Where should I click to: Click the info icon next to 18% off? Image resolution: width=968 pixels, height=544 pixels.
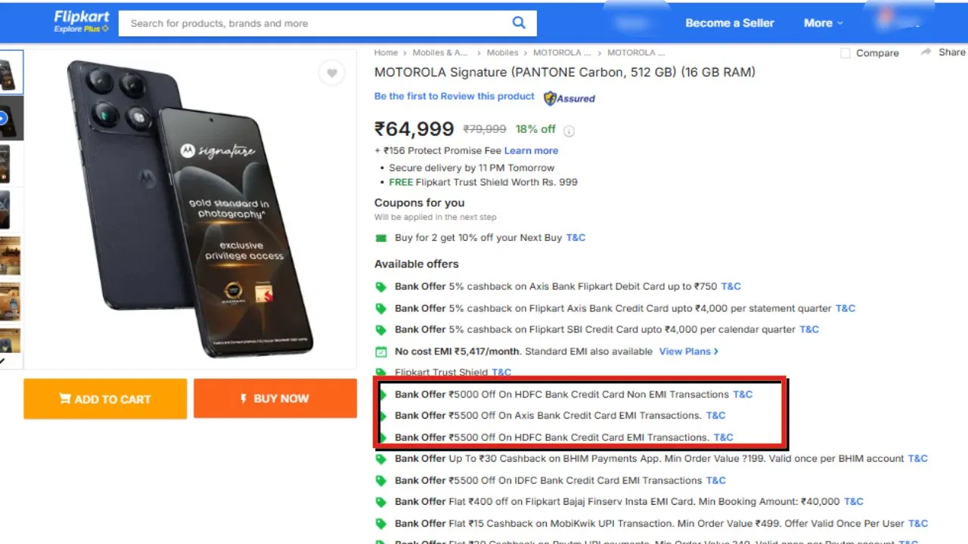pyautogui.click(x=568, y=130)
